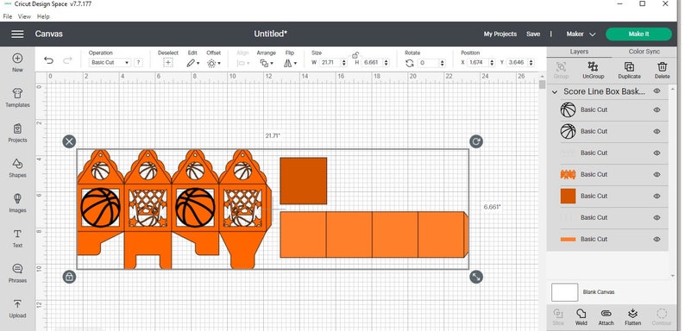This screenshot has width=685, height=331.
Task: Hide the sixth Basic Cut layer
Action: tap(657, 217)
